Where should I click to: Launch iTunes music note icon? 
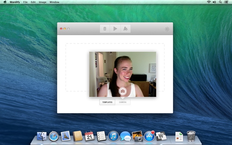click(x=113, y=136)
